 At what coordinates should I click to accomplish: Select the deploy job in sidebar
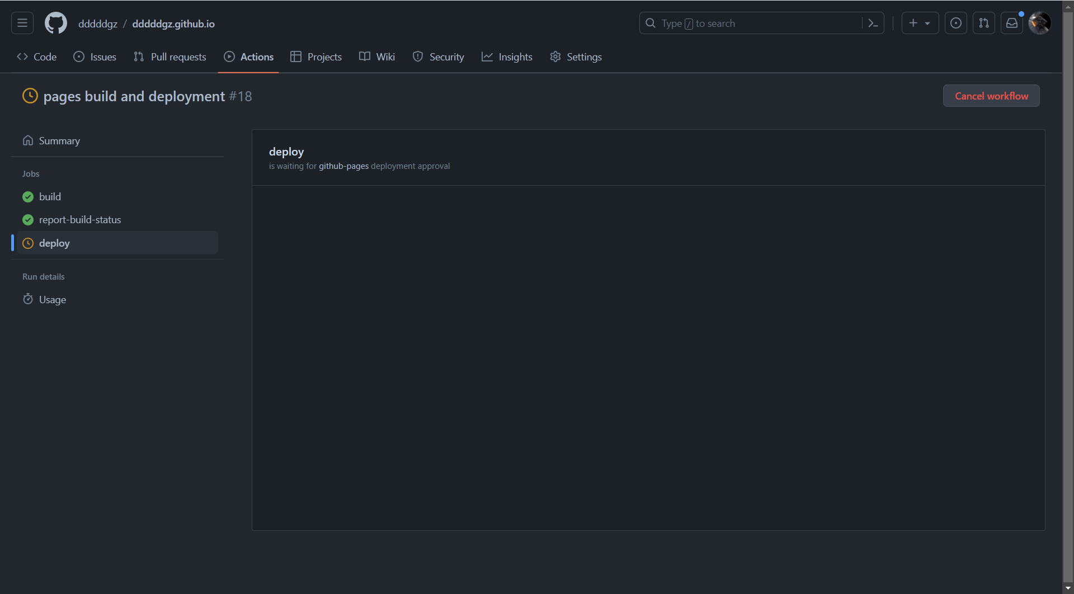click(x=117, y=243)
